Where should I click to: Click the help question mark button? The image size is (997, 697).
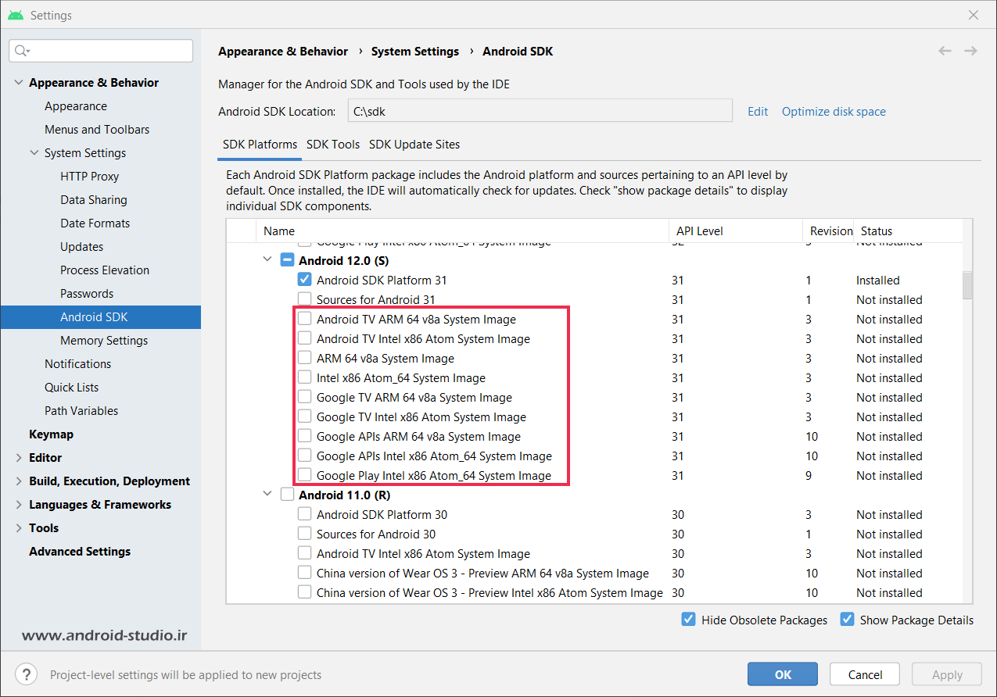26,674
